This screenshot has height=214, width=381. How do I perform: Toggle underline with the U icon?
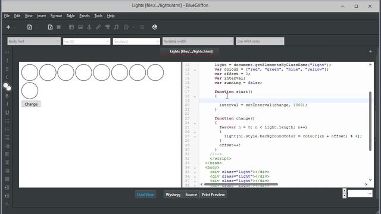point(7,112)
